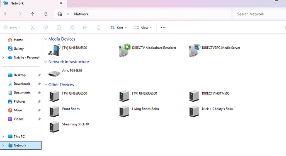
Task: Close the Network tab
Action: (x=61, y=3)
